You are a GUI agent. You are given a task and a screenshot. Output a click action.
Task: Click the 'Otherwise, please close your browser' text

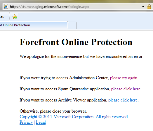click(53, 111)
